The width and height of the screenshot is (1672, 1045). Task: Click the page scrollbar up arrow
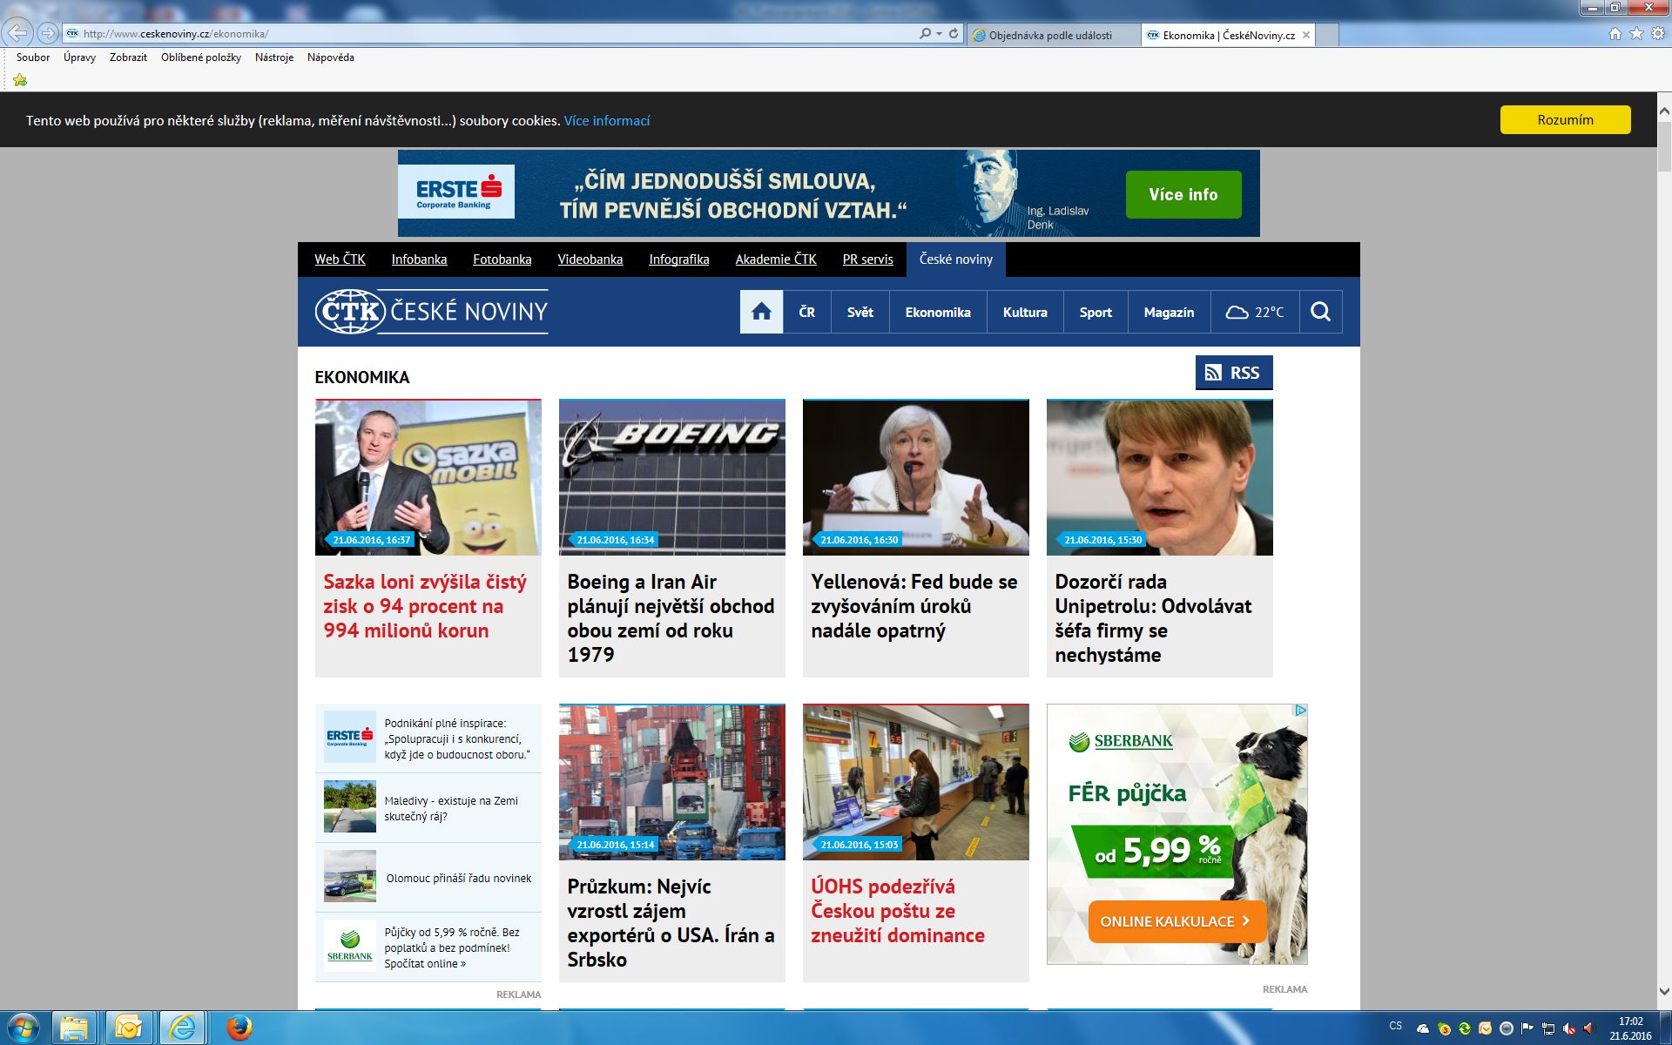(1664, 111)
